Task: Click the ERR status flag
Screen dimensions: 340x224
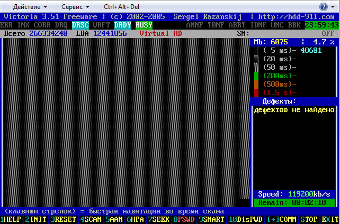Action: pos(6,25)
